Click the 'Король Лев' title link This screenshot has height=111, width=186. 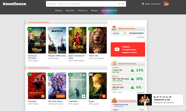[x=94, y=56]
